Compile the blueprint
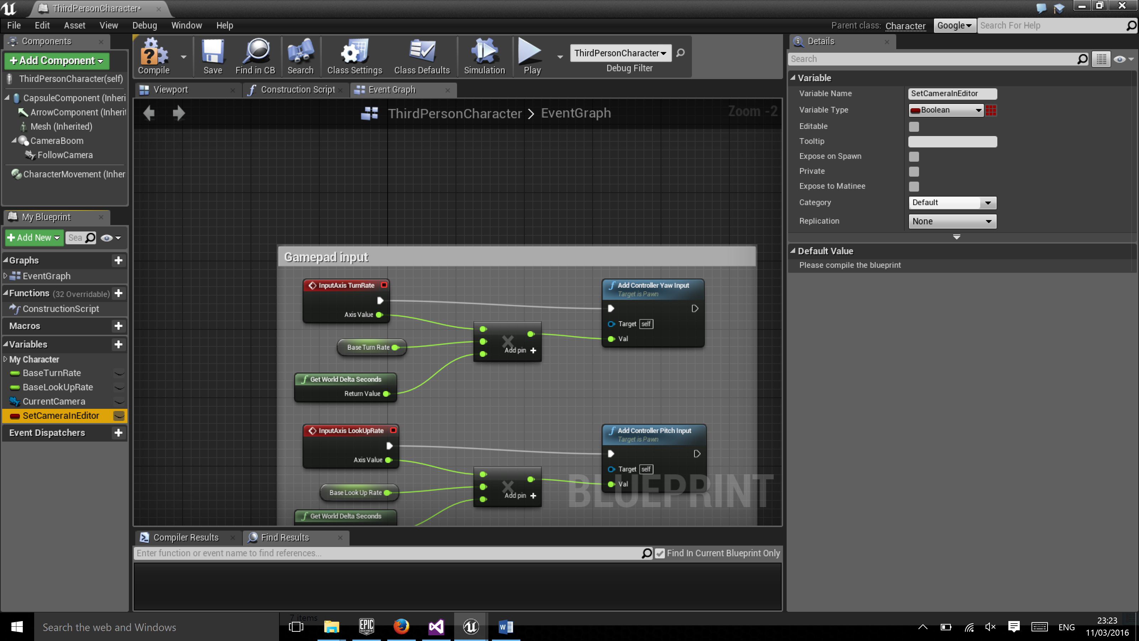Viewport: 1139px width, 641px height. [153, 57]
